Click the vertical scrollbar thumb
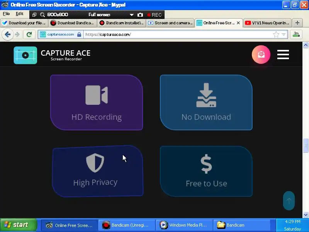309x232 pixels. pos(306,146)
